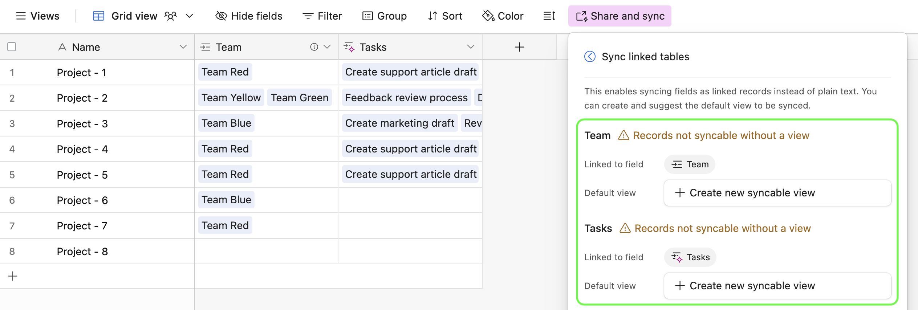The width and height of the screenshot is (918, 310).
Task: Open the Name column dropdown arrow
Action: (x=183, y=47)
